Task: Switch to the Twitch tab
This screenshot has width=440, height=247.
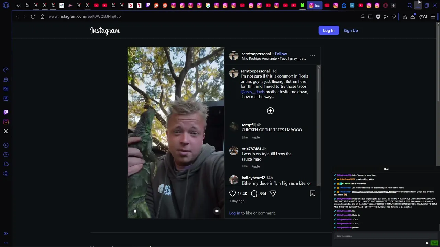Action: (x=148, y=5)
